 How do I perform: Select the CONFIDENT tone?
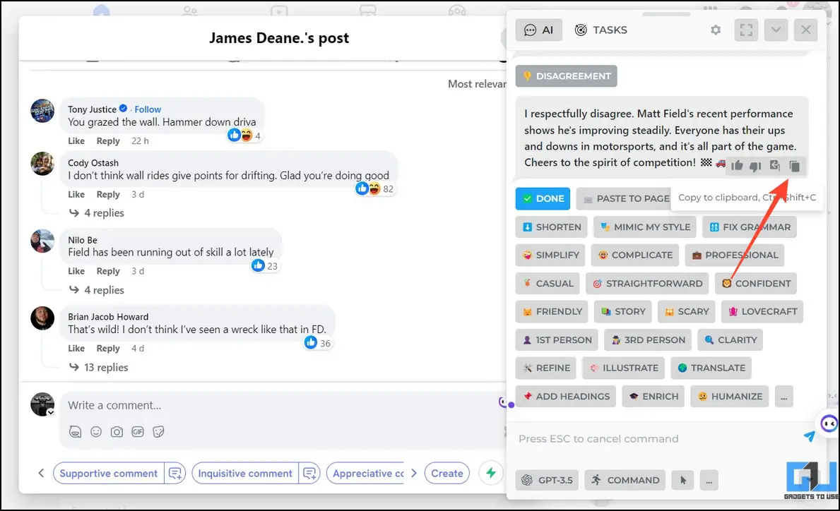[x=756, y=284]
